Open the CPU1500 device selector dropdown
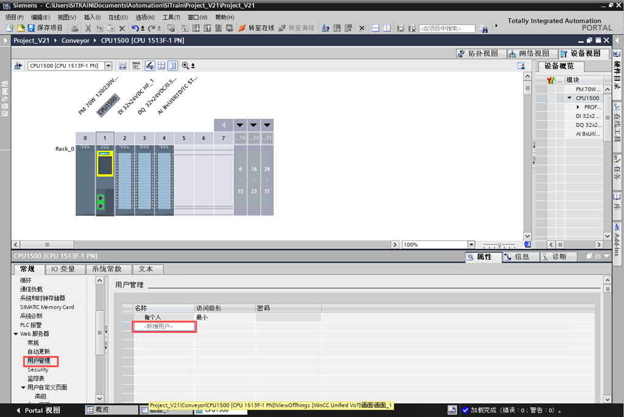The image size is (624, 417). tap(108, 66)
